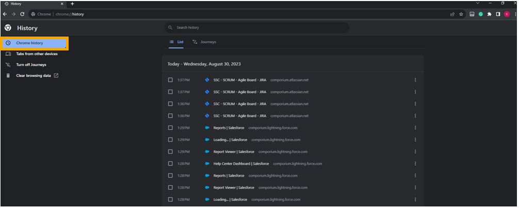The height and width of the screenshot is (208, 519).
Task: Click the Chrome site-info icon in the address bar
Action: 33,14
